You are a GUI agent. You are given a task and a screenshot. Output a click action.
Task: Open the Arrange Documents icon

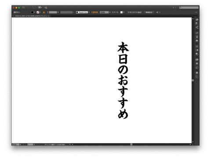[x=40, y=7]
